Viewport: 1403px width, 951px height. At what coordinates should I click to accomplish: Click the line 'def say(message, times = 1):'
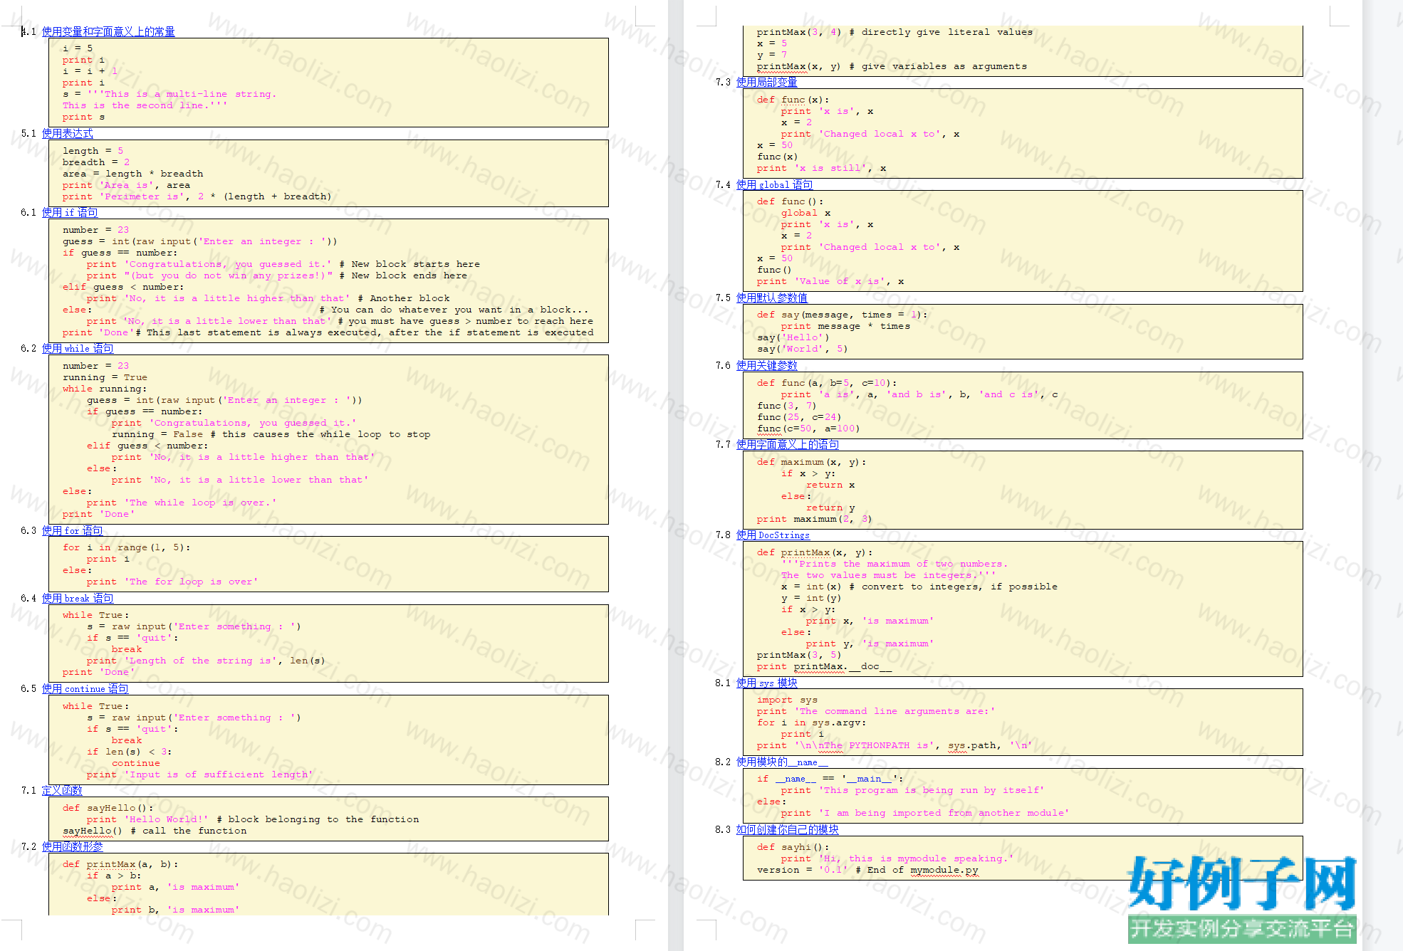[843, 315]
